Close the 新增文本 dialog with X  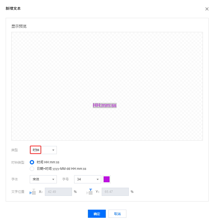pos(207,9)
